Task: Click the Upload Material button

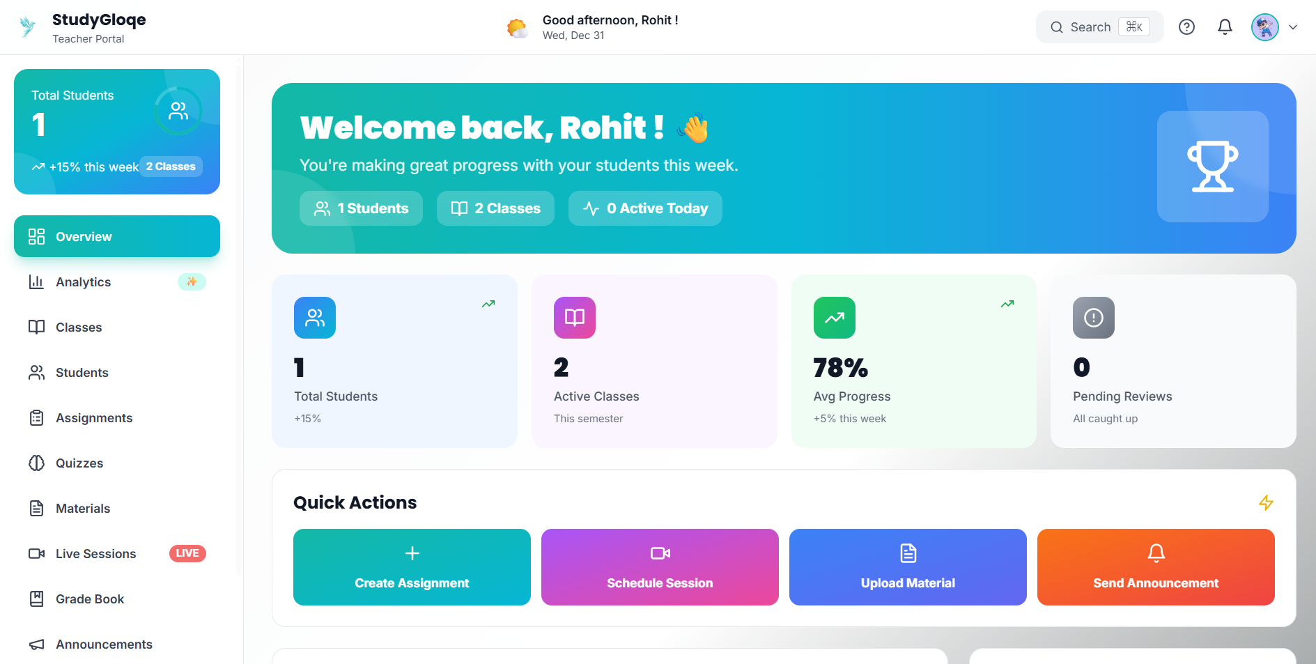Action: click(x=908, y=567)
